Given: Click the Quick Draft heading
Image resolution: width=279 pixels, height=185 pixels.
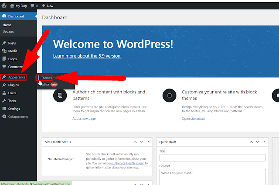Looking at the screenshot, I should [167, 142].
